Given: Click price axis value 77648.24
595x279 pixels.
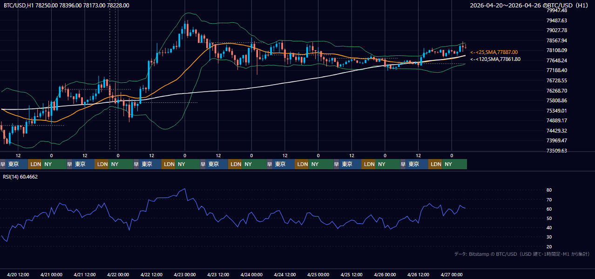Looking at the screenshot, I should [556, 60].
